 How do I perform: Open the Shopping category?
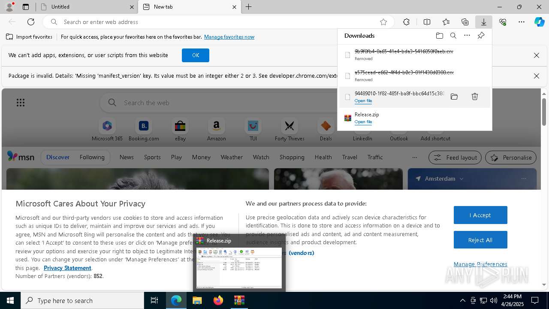click(292, 157)
